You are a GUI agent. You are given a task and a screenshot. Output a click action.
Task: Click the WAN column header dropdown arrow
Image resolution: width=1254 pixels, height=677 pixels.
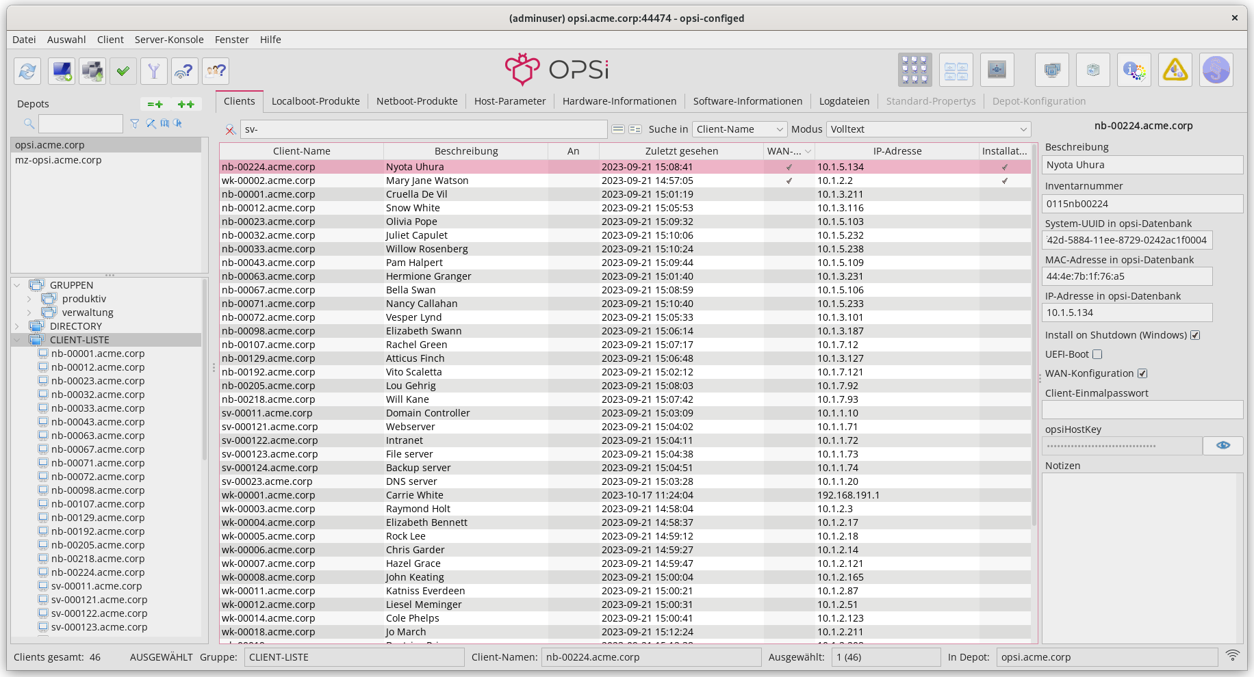[808, 151]
